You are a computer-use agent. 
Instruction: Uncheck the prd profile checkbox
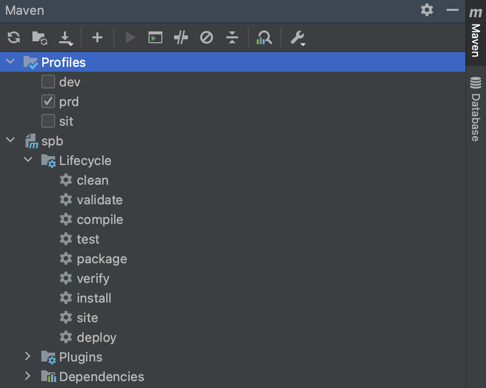pos(48,101)
